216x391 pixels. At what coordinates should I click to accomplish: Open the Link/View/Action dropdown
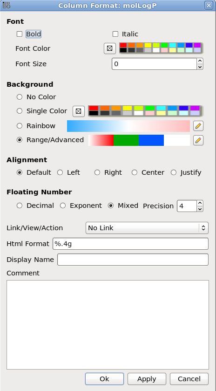pyautogui.click(x=147, y=228)
